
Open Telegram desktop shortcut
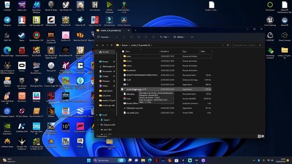tap(7, 21)
